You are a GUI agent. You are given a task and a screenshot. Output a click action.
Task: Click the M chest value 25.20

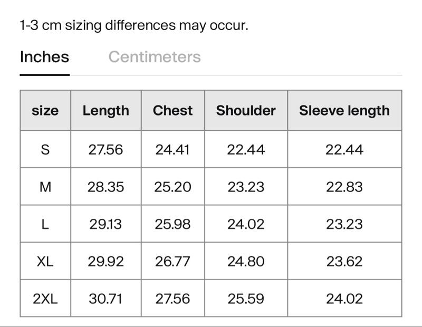click(172, 187)
